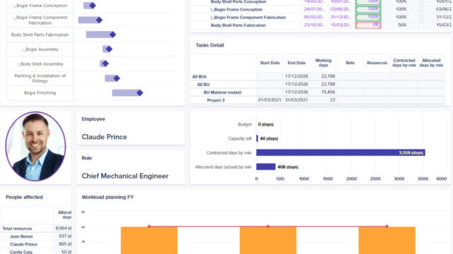Viewport: 453px width, 254px height.
Task: Click the Bogie Frame Conception Gantt milestone diamond
Action: click(93, 6)
